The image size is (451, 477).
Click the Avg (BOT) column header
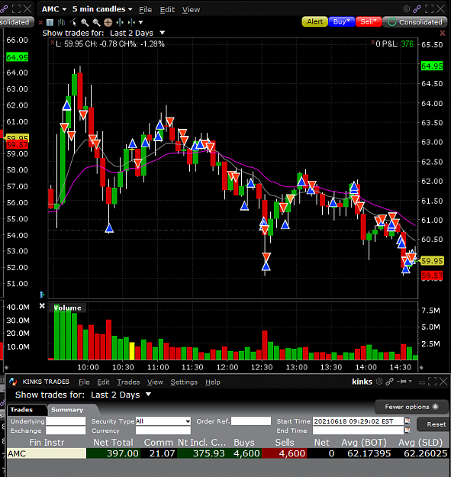tap(364, 442)
